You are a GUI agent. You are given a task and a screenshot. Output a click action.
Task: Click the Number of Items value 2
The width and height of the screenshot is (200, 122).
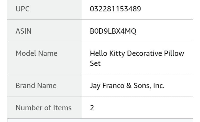coord(92,108)
